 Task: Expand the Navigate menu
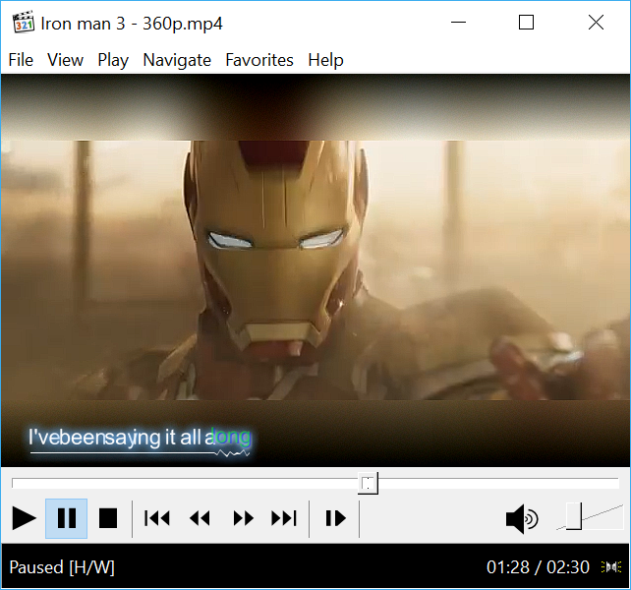pos(177,60)
